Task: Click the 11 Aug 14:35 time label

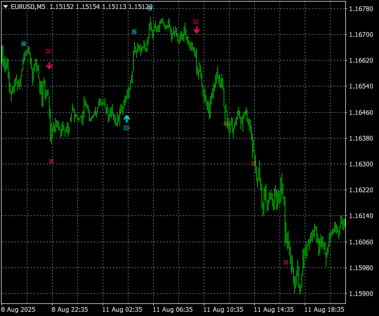Action: (x=274, y=310)
